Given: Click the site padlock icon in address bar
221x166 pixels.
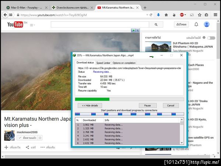Looking at the screenshot, I should 18,15.
